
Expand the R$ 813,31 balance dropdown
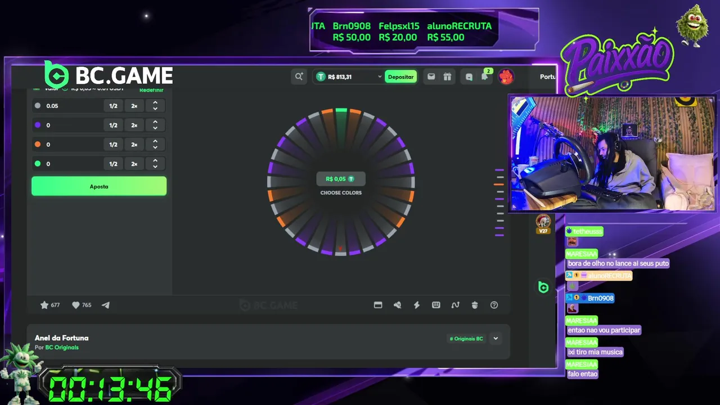tap(380, 76)
